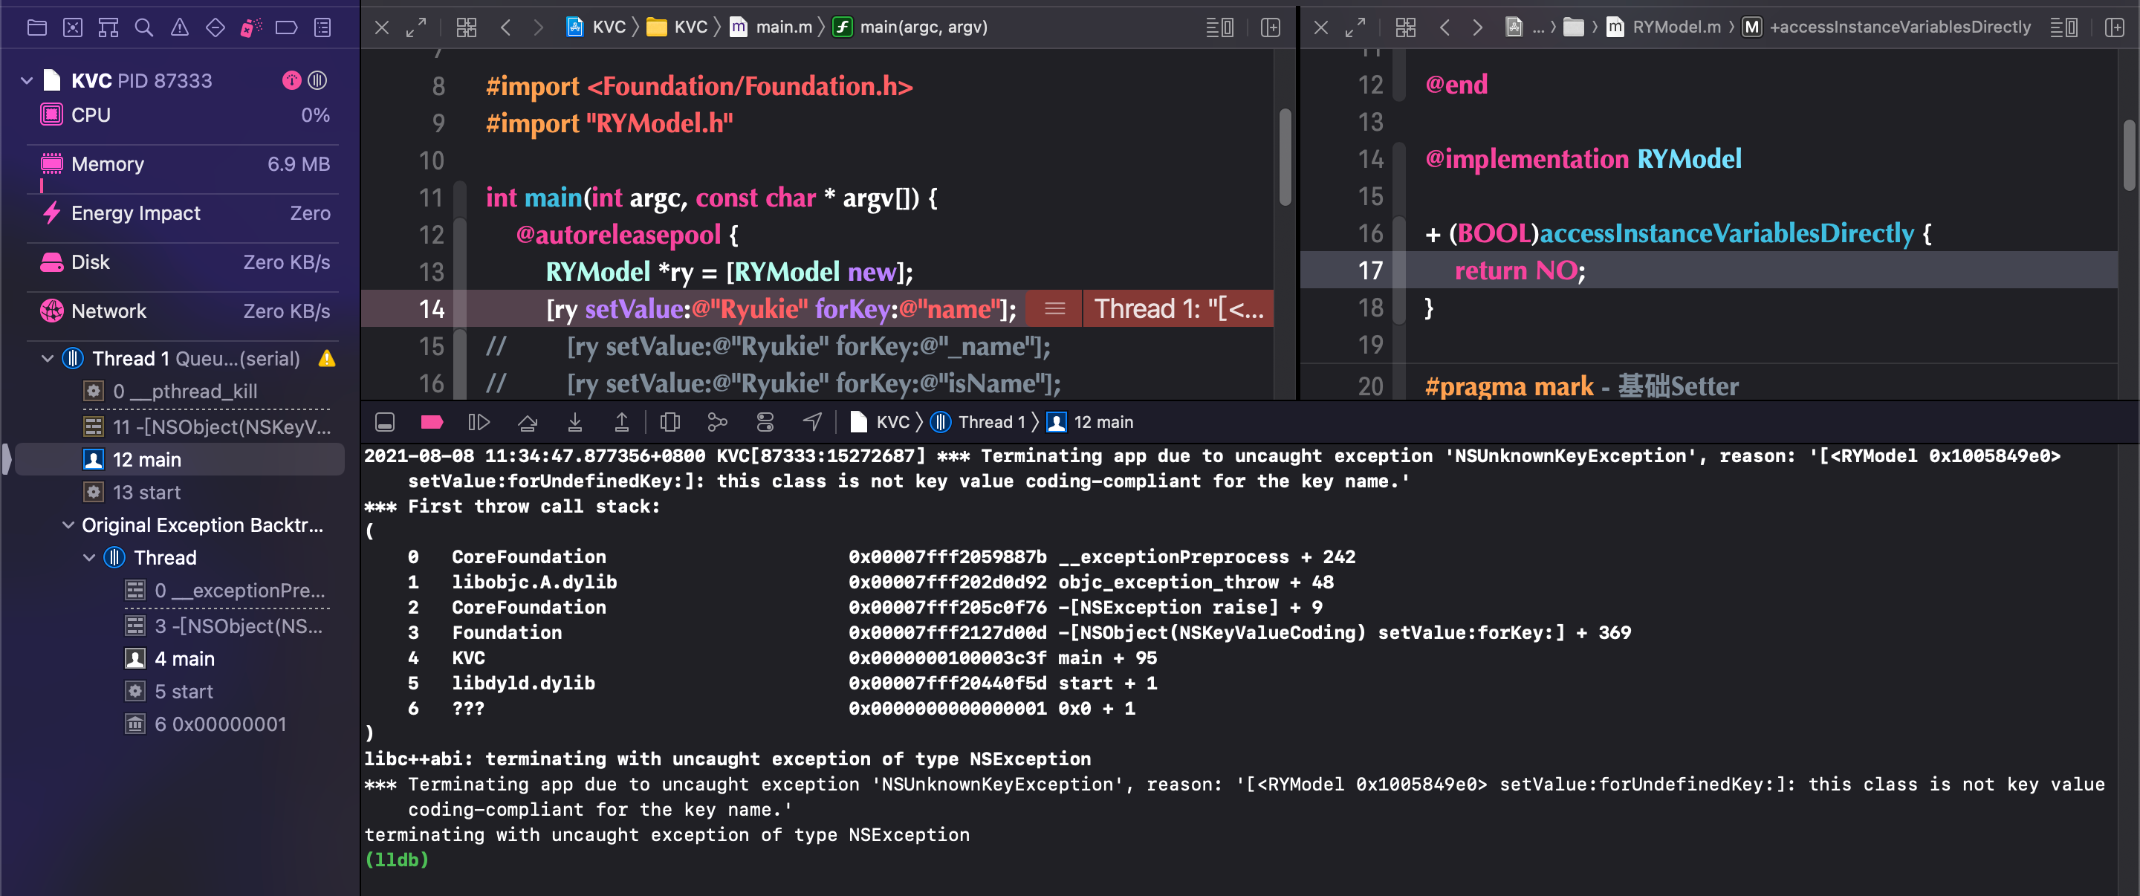Select Energy Impact gauge row
Viewport: 2140px width, 896px height.
pos(184,213)
